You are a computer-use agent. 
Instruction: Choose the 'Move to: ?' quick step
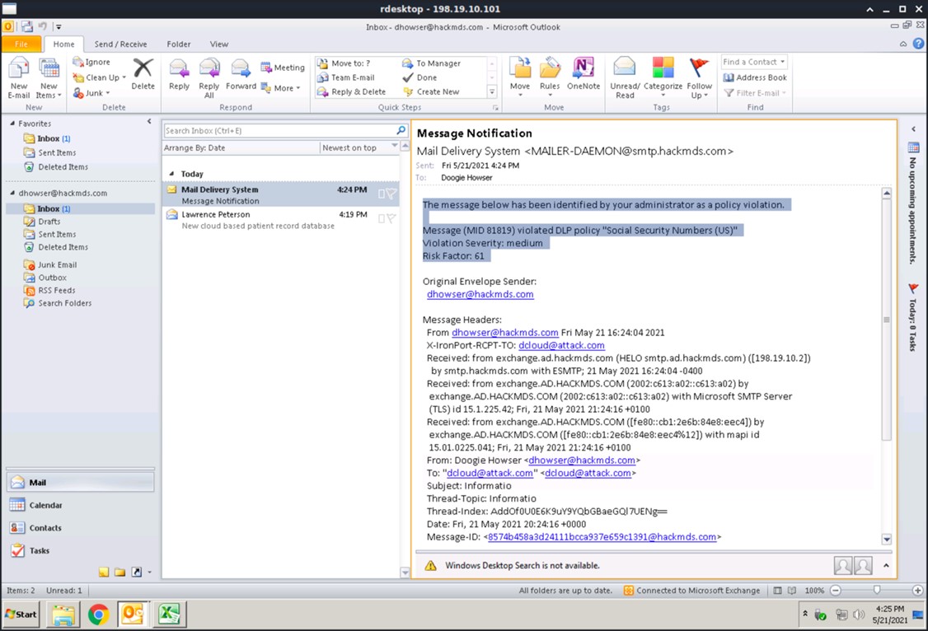coord(344,63)
